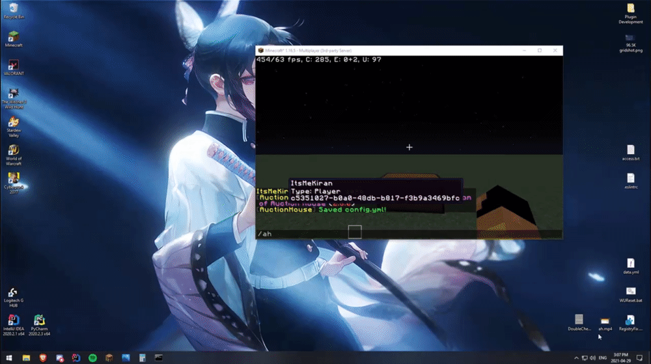Open the network status tray icon
This screenshot has width=651, height=364.
coord(585,357)
